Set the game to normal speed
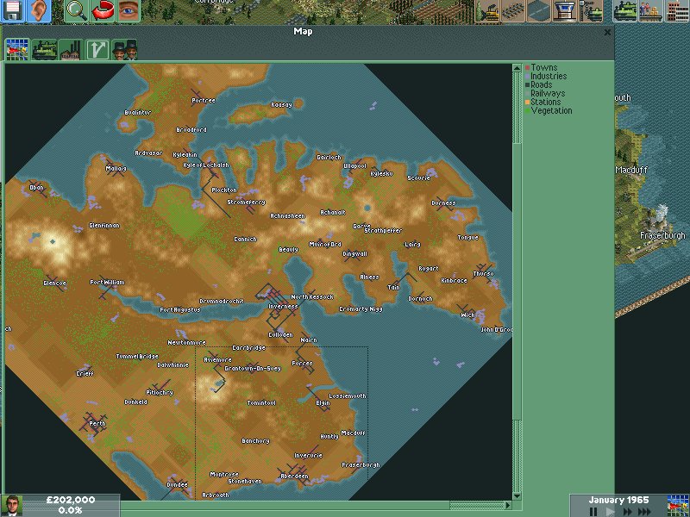 610,512
